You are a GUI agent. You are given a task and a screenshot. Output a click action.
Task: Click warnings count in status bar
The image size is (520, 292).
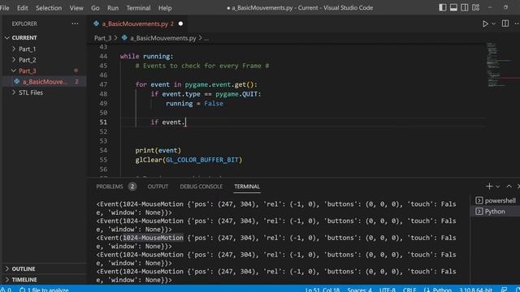pyautogui.click(x=6, y=290)
